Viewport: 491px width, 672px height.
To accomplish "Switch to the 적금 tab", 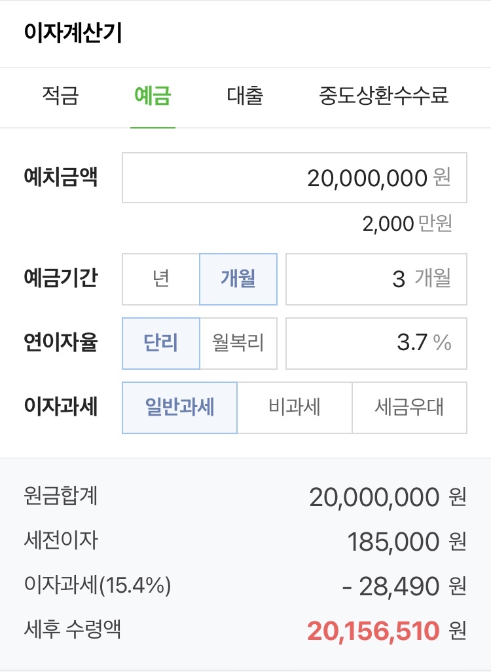I will 60,96.
